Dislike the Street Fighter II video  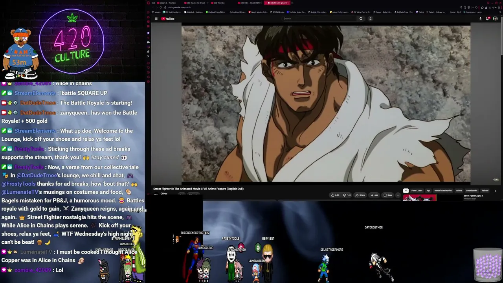[x=347, y=195]
